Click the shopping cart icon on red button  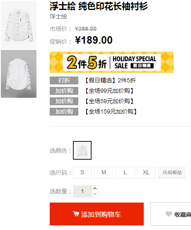[x=76, y=214]
